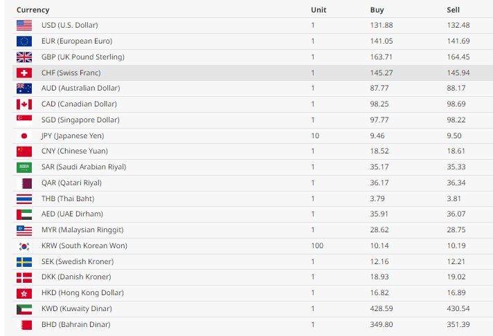This screenshot has width=493, height=336.
Task: Select the UK Union Jack flag icon
Action: point(24,57)
